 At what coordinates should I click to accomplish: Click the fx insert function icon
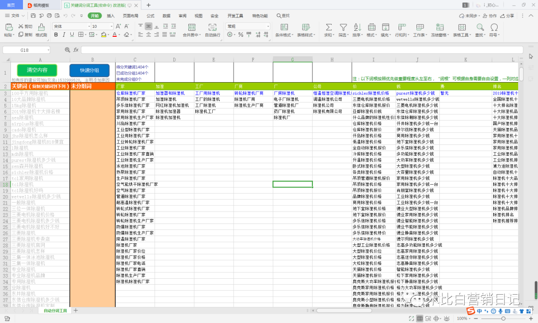pyautogui.click(x=76, y=50)
